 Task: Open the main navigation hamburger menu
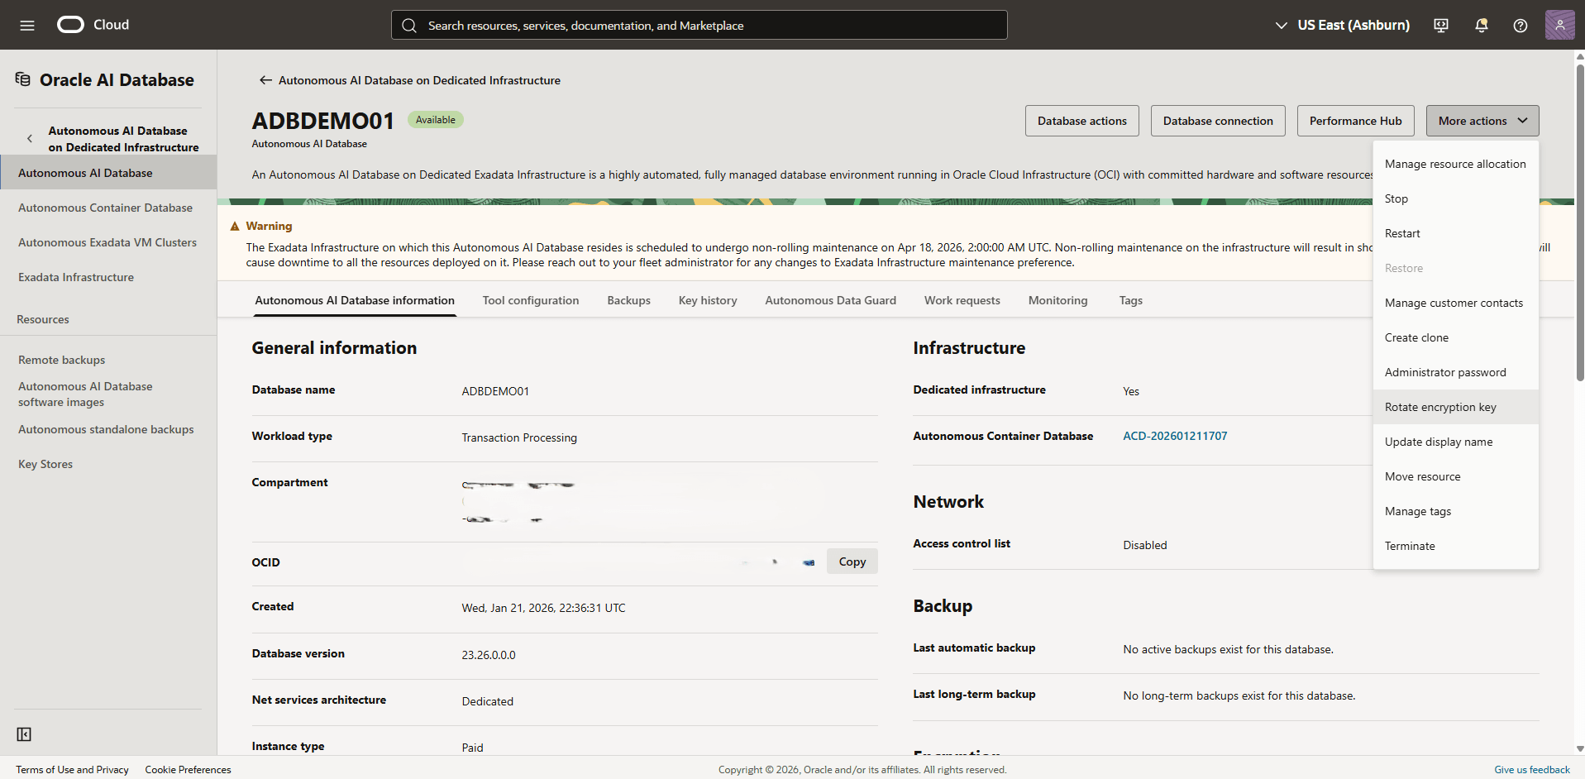coord(27,25)
